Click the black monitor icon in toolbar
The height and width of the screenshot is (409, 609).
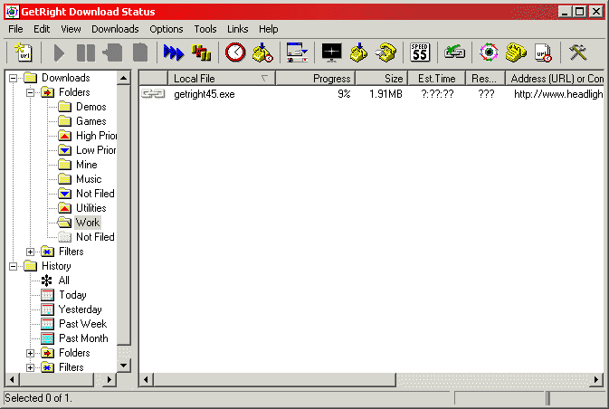pos(332,52)
